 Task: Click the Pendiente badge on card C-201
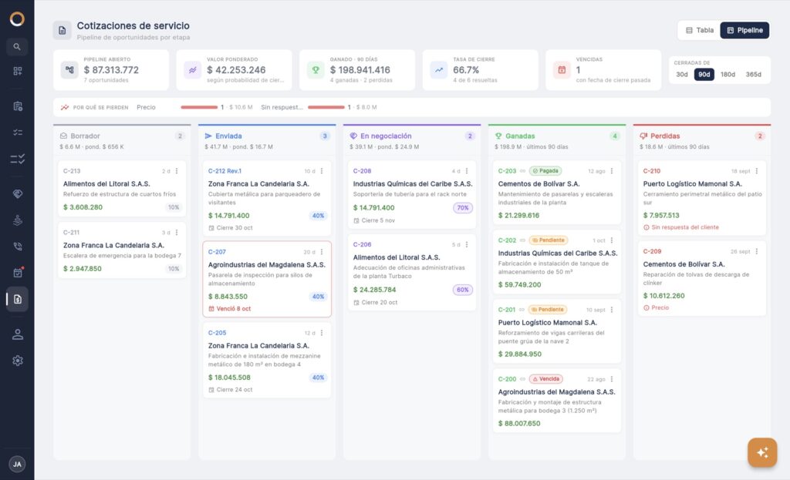[x=548, y=310]
